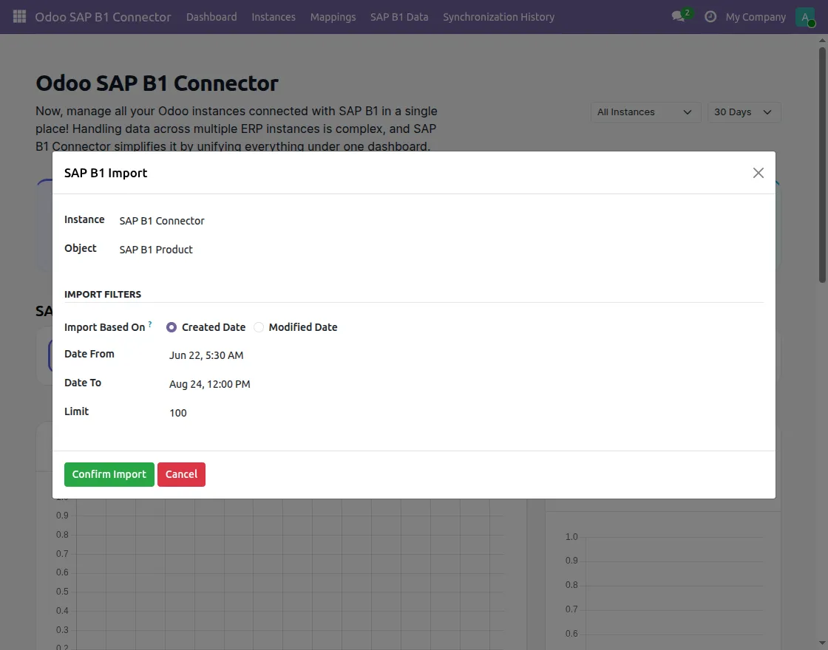
Task: Click the Odoo SAP B1 Connector brand title
Action: [x=103, y=17]
